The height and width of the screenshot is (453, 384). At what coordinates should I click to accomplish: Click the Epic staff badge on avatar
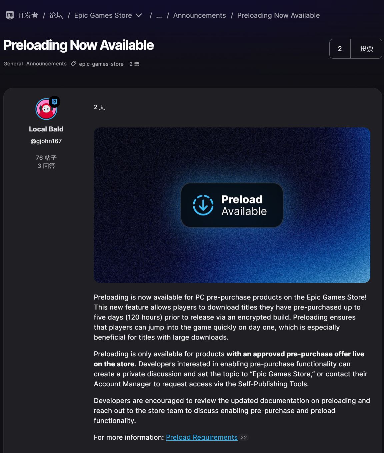coord(55,102)
